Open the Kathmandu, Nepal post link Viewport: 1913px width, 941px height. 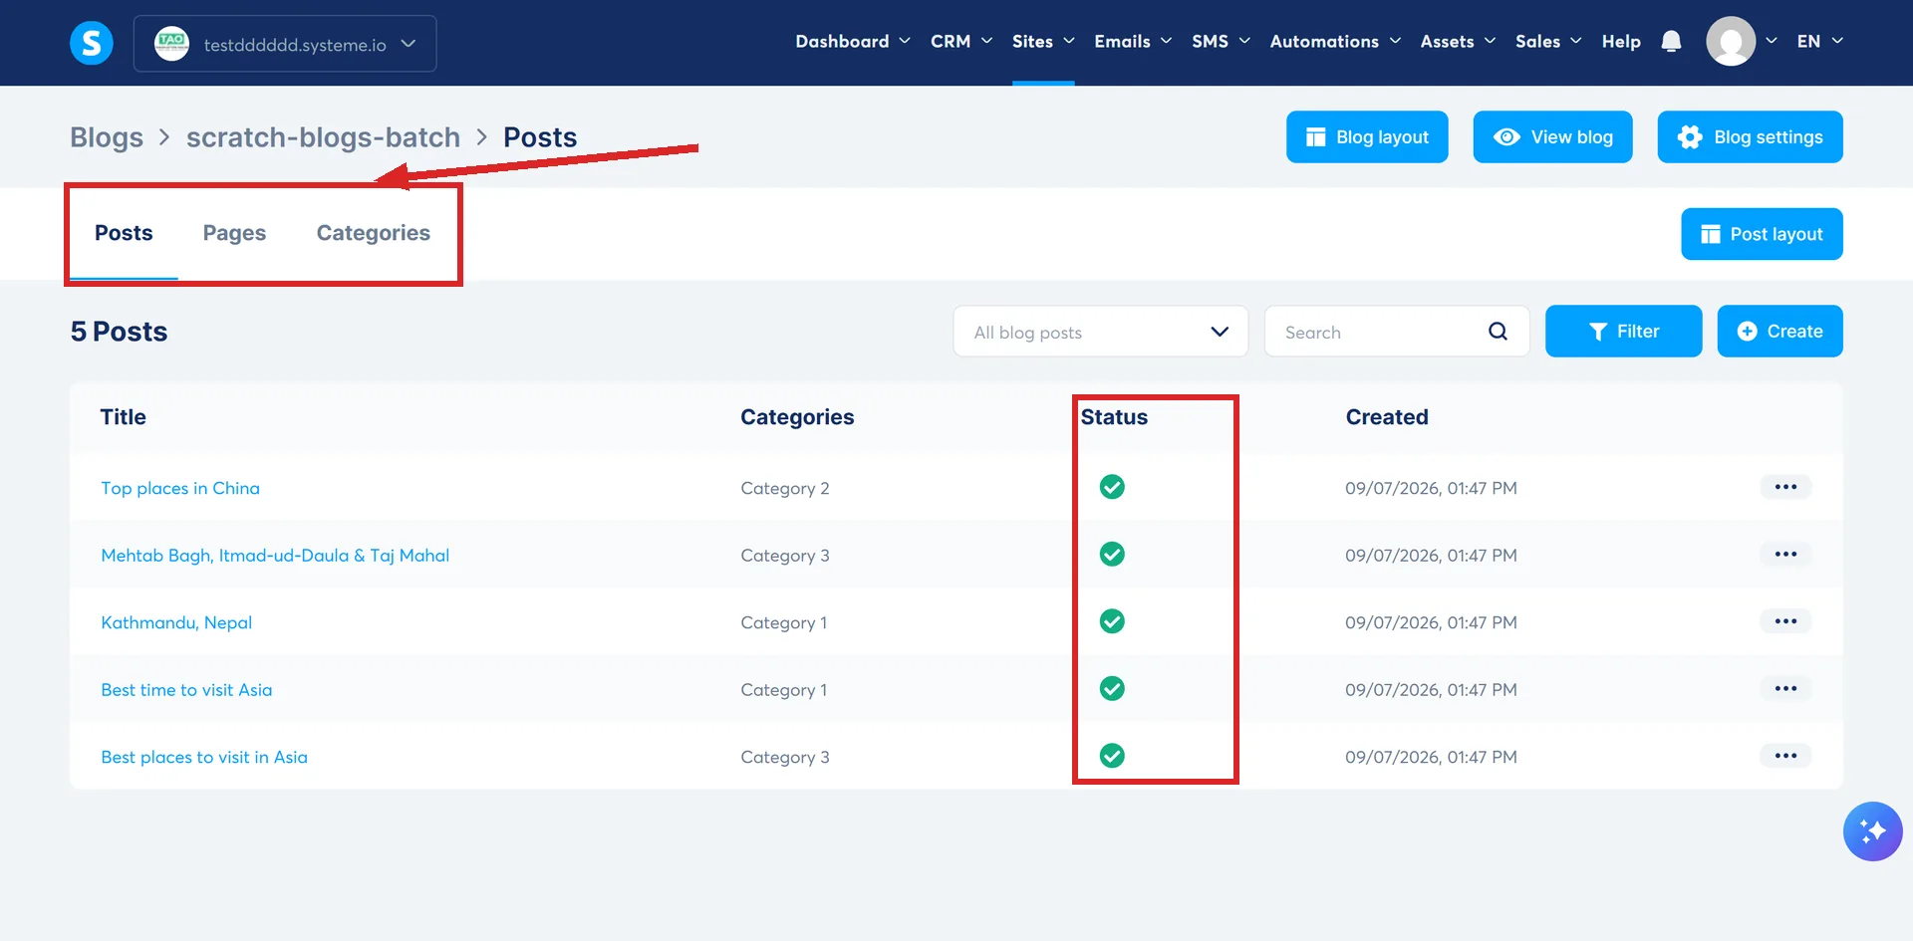point(176,622)
